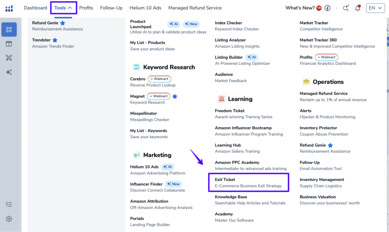Screen dimensions: 389x232
Task: Open the dashboard grid icon in sidebar
Action: (x=9, y=30)
